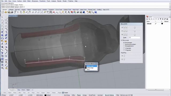The image size is (171, 96).
Task: Toggle the Near osnap checkbox
Action: coord(7,93)
